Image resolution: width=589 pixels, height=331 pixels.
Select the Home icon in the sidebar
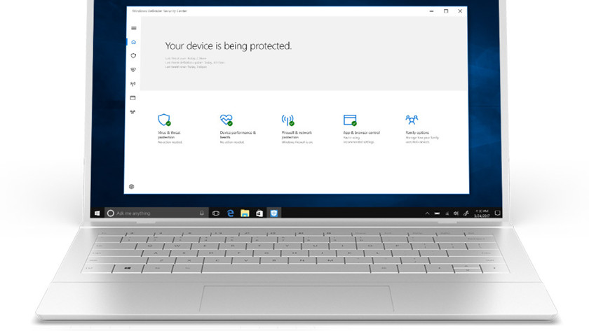coord(133,42)
